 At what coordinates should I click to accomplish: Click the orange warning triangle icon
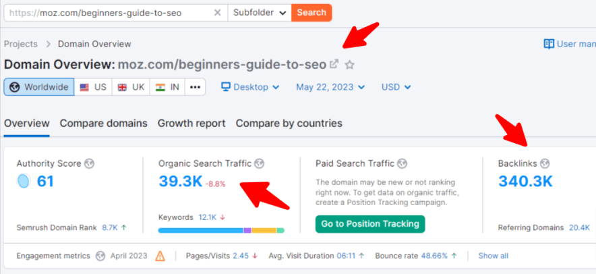160,256
